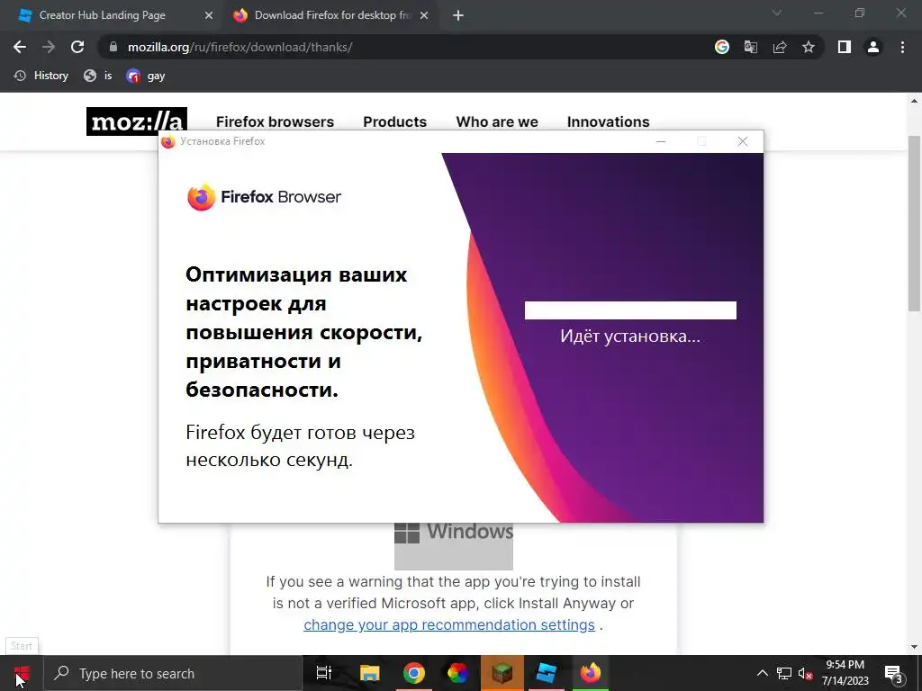This screenshot has width=922, height=691.
Task: Click the Firefox icon in installer title bar
Action: tap(168, 141)
